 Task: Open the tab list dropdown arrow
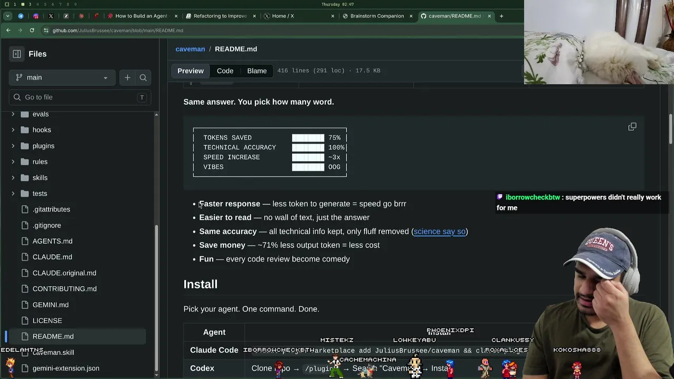(7, 16)
